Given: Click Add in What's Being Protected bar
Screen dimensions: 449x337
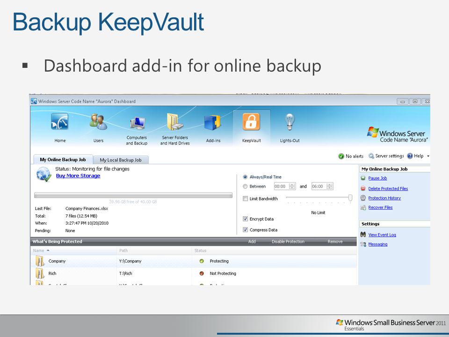Looking at the screenshot, I should tap(252, 242).
